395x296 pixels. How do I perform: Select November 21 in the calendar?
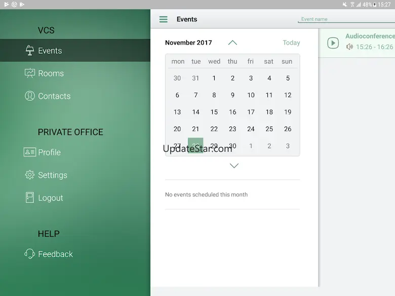pyautogui.click(x=195, y=129)
